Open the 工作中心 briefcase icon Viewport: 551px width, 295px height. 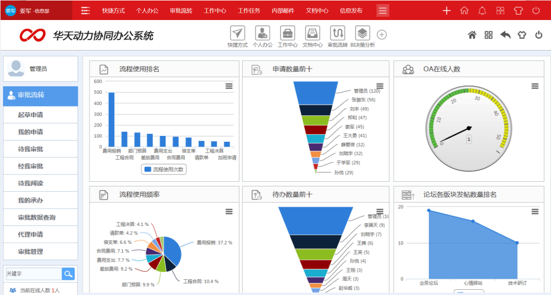tap(287, 33)
